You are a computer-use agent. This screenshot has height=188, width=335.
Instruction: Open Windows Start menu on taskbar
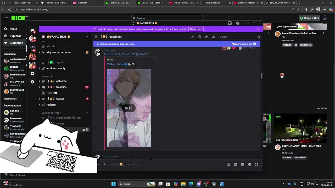pyautogui.click(x=113, y=184)
